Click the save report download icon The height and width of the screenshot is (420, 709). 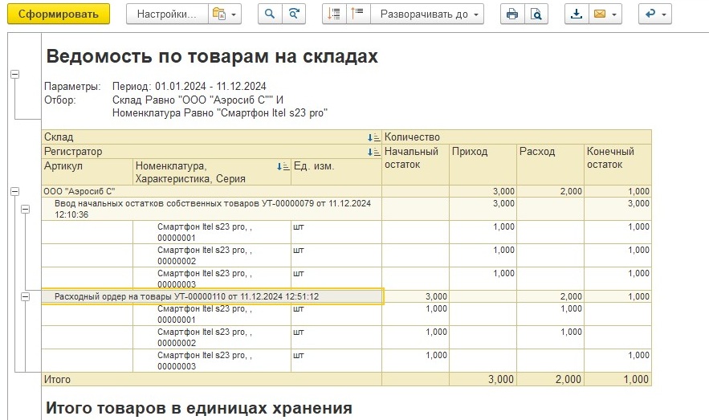tap(576, 14)
